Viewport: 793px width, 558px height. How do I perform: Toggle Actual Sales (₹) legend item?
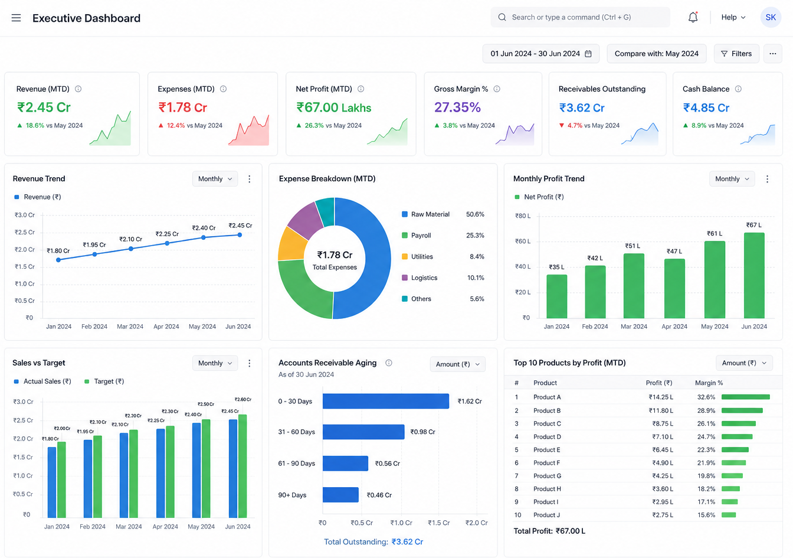click(42, 381)
